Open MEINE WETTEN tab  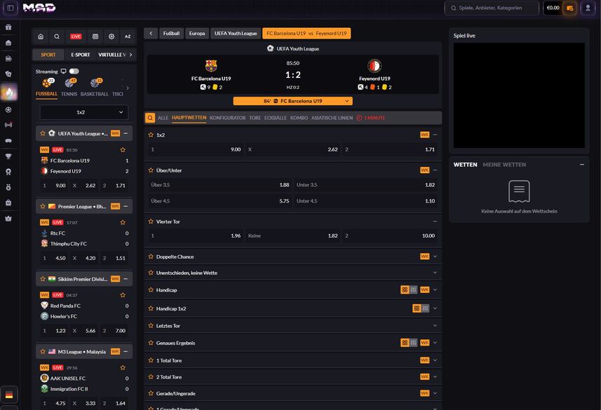(x=504, y=165)
